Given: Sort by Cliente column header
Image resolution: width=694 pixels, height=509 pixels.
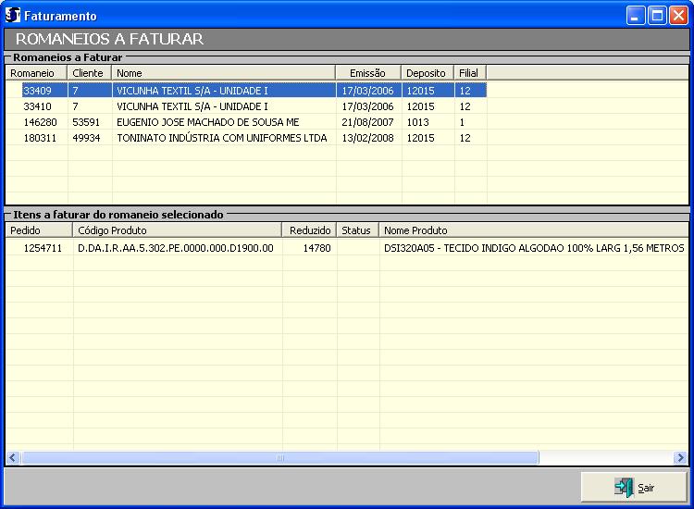Looking at the screenshot, I should [x=89, y=73].
